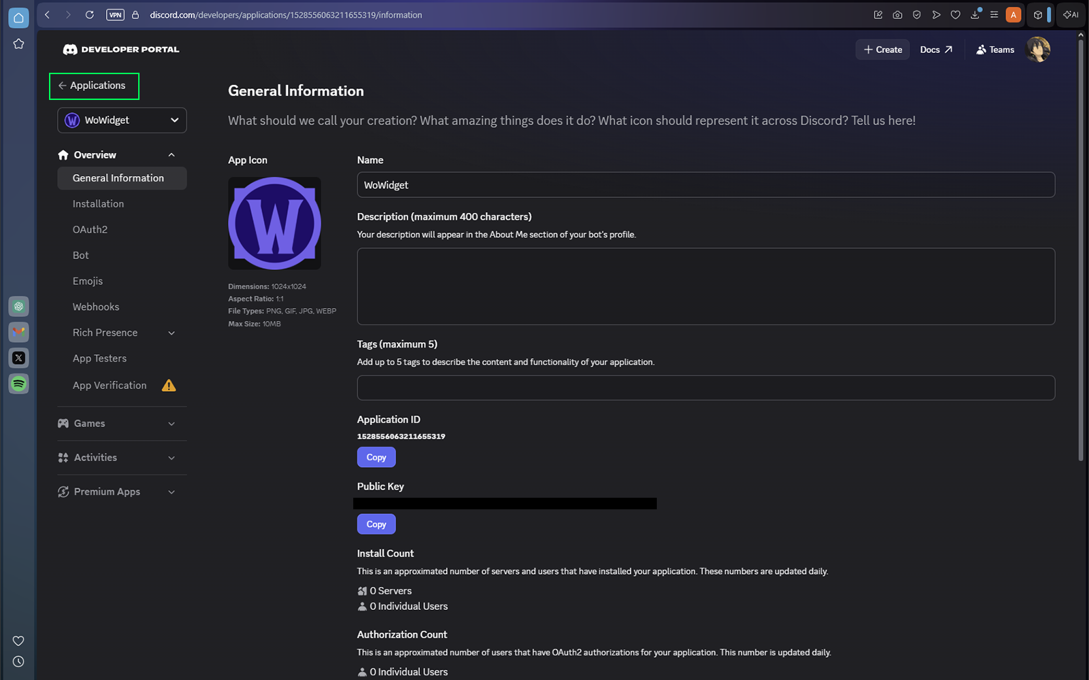Click the orange A account icon
The image size is (1089, 680).
pyautogui.click(x=1013, y=15)
